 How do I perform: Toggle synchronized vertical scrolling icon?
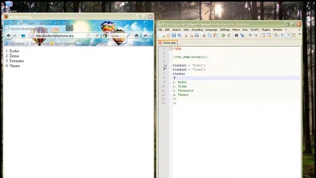(263, 36)
